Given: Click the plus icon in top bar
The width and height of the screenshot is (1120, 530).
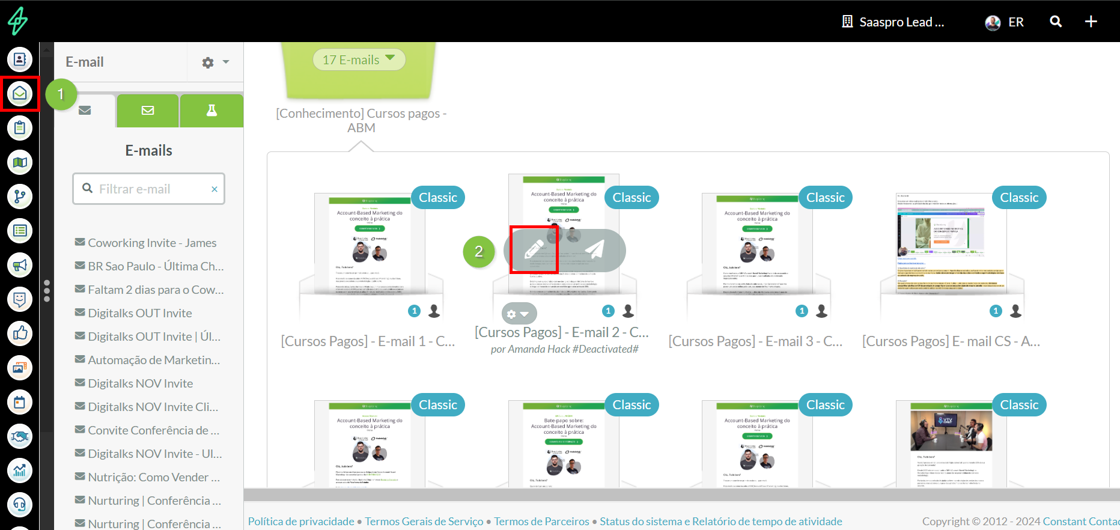Looking at the screenshot, I should [x=1091, y=22].
